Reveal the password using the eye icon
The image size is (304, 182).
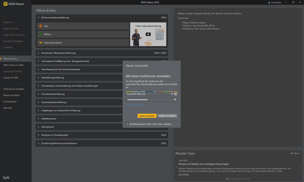pos(175,99)
